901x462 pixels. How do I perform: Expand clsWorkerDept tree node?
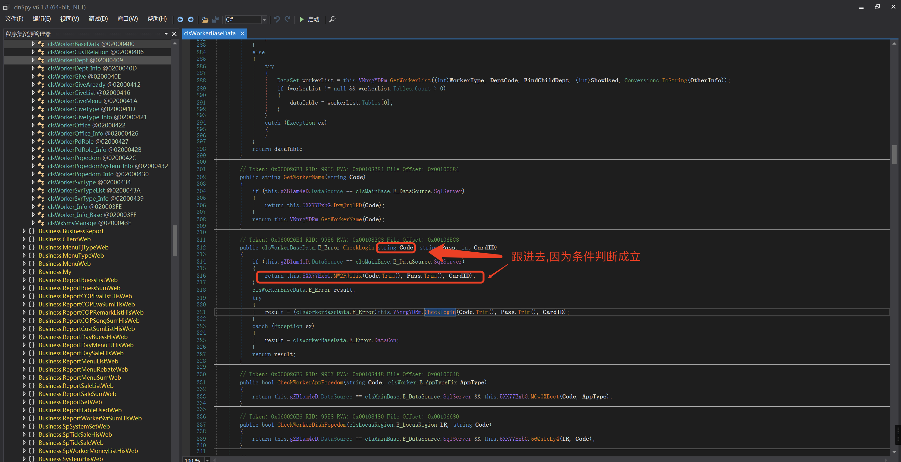pos(33,60)
